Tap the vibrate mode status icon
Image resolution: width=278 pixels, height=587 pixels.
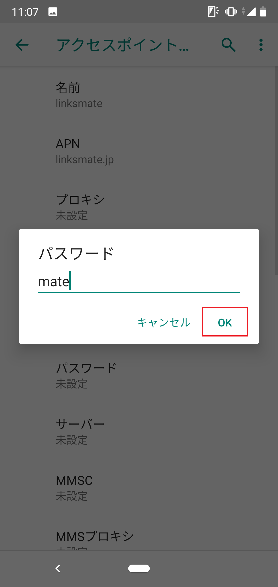[x=231, y=12]
